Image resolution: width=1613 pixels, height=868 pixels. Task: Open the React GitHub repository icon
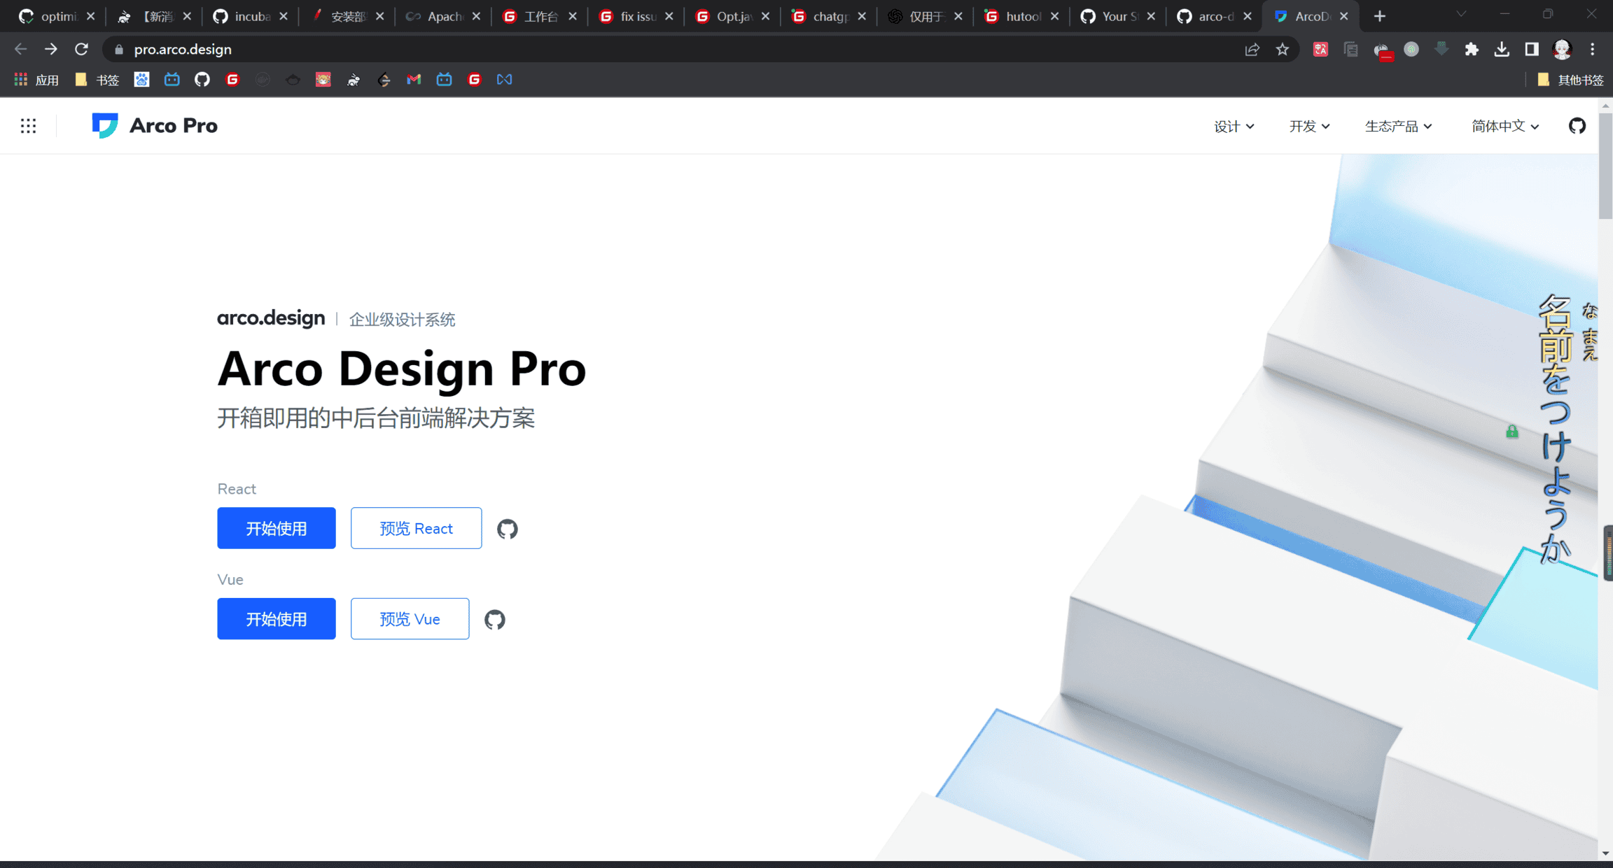point(508,529)
